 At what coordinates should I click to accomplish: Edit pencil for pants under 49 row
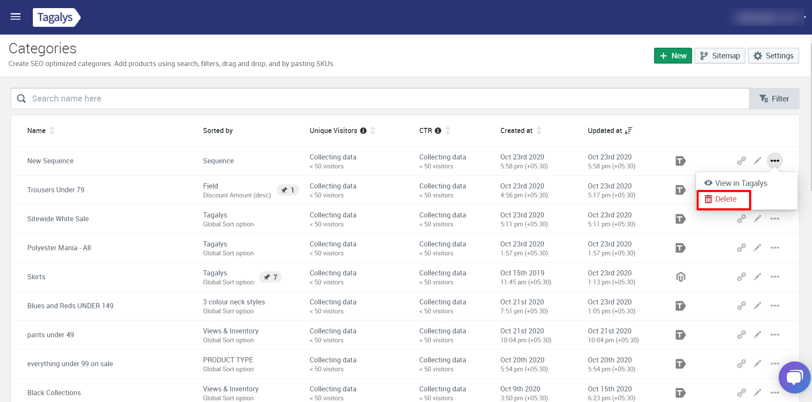click(757, 335)
